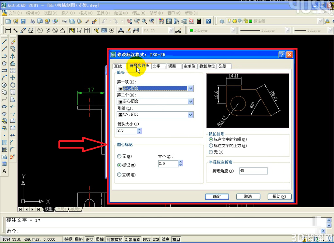Click the 模型 layout tab
The image size is (334, 243).
pos(48,209)
